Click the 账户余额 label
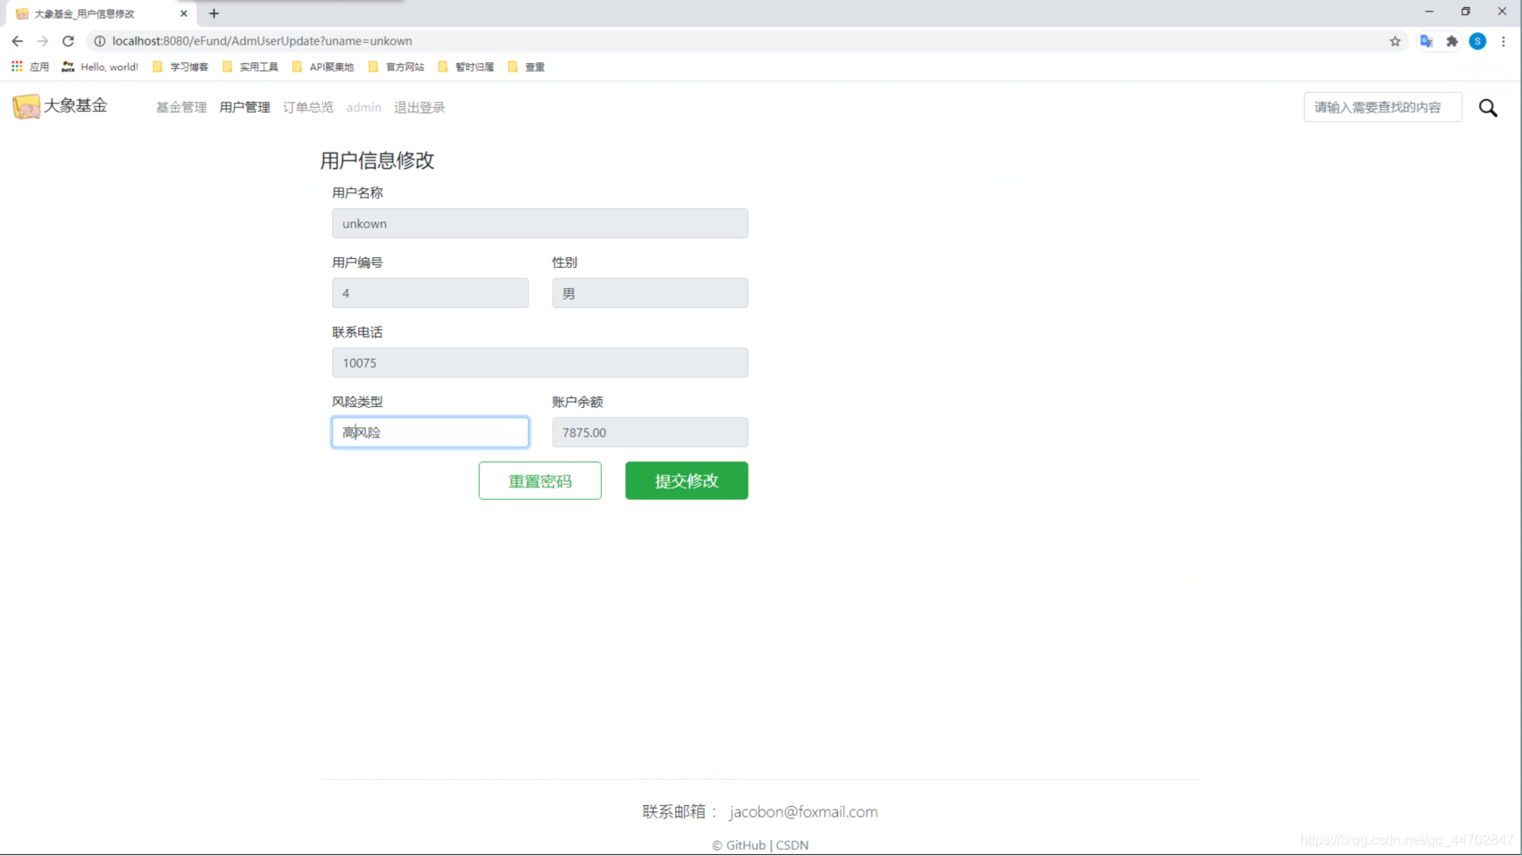This screenshot has width=1522, height=856. point(577,402)
